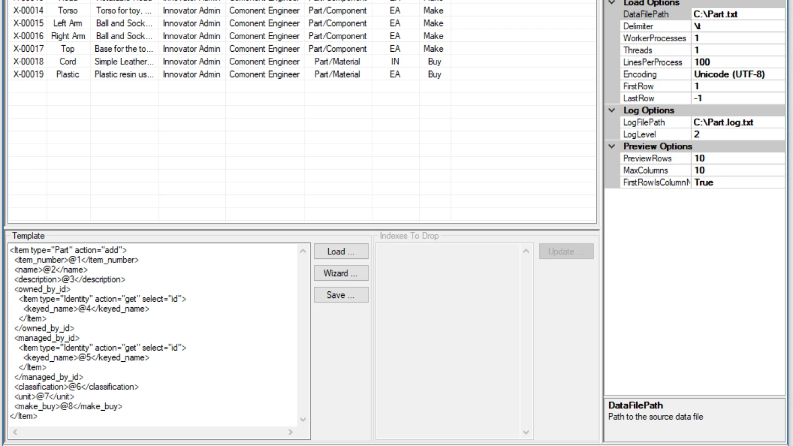Select the PreviewRows value 10

(738, 159)
